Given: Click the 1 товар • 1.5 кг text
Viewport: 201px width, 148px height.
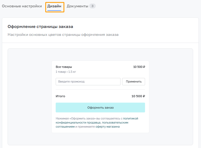Looking at the screenshot, I should 66,72.
